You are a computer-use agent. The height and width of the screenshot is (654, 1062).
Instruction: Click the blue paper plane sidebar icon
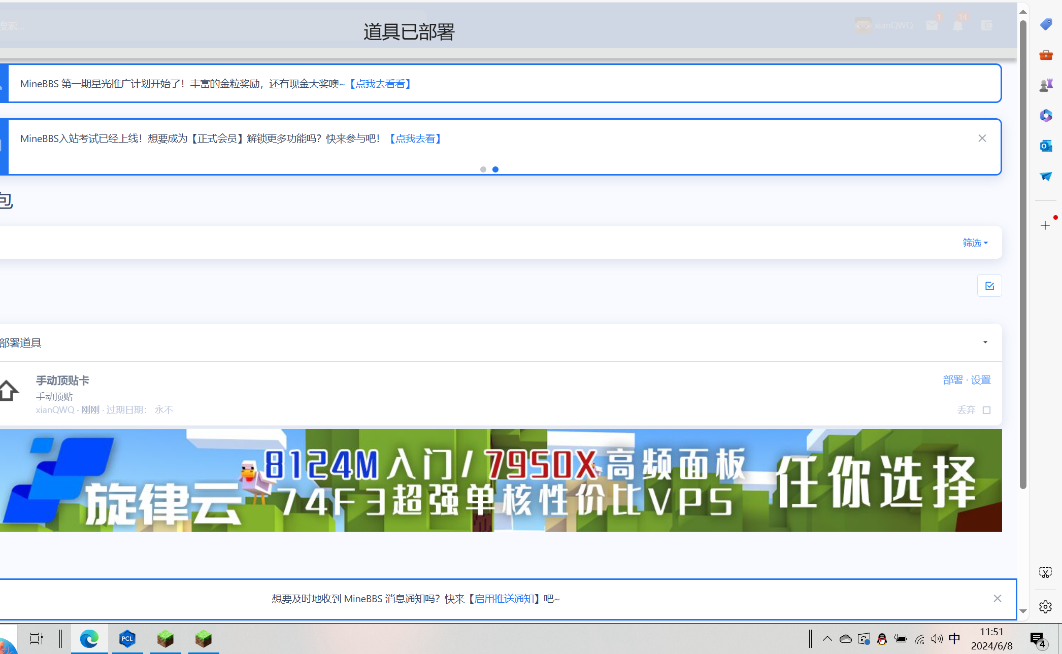click(x=1046, y=176)
